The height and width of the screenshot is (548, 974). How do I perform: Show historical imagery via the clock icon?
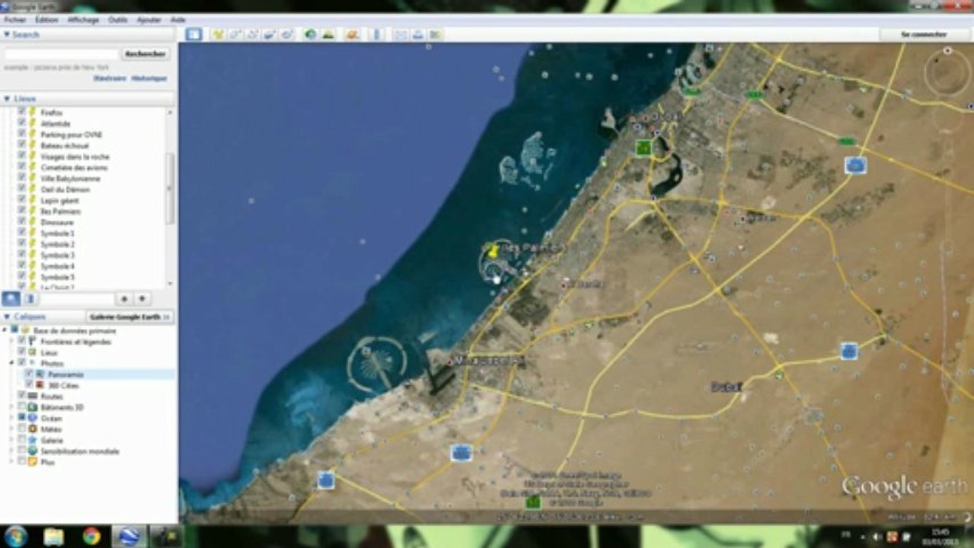310,34
